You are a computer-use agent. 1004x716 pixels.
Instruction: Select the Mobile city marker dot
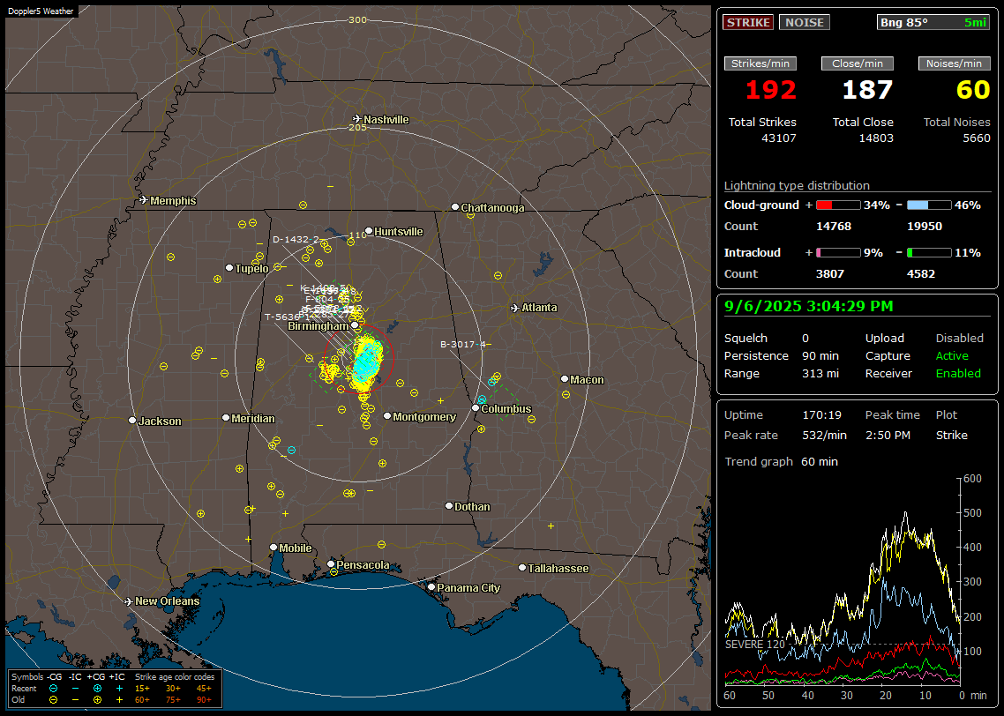click(x=273, y=547)
